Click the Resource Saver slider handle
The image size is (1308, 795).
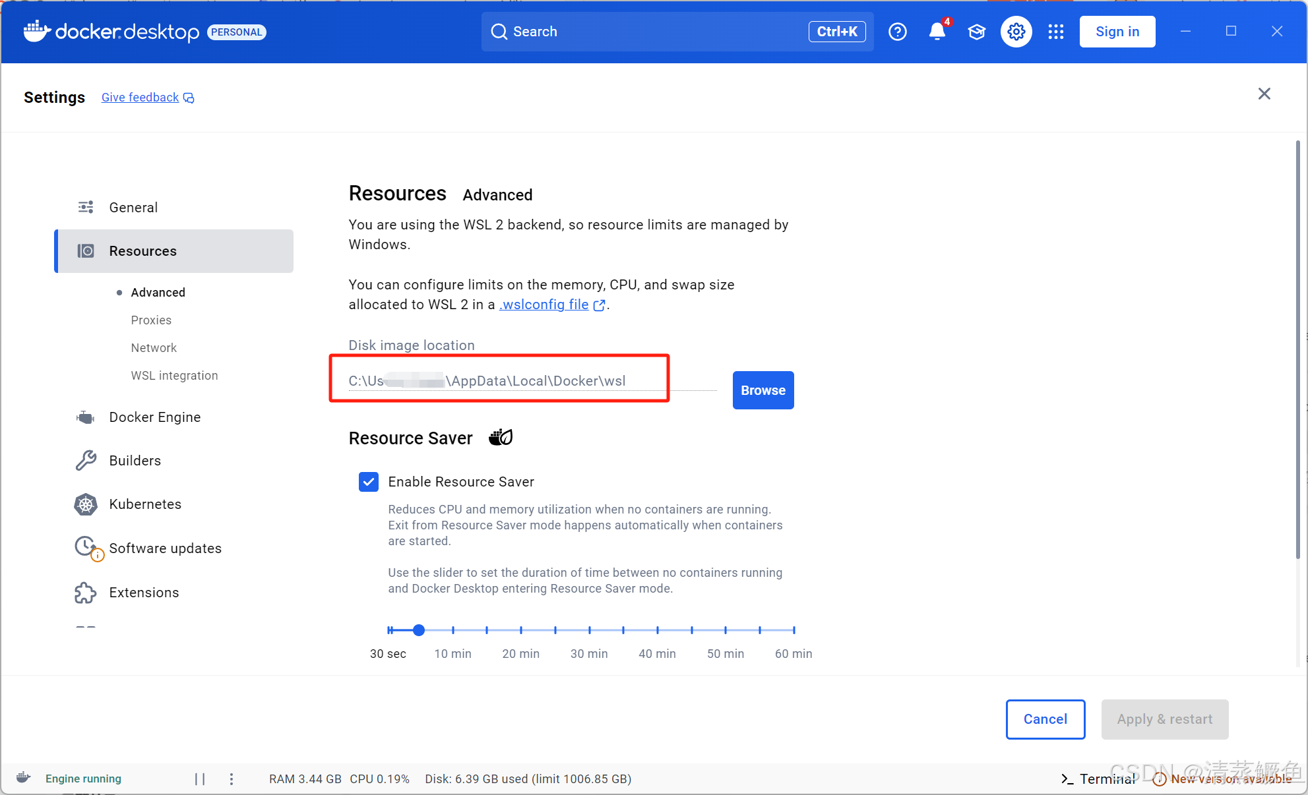(419, 630)
